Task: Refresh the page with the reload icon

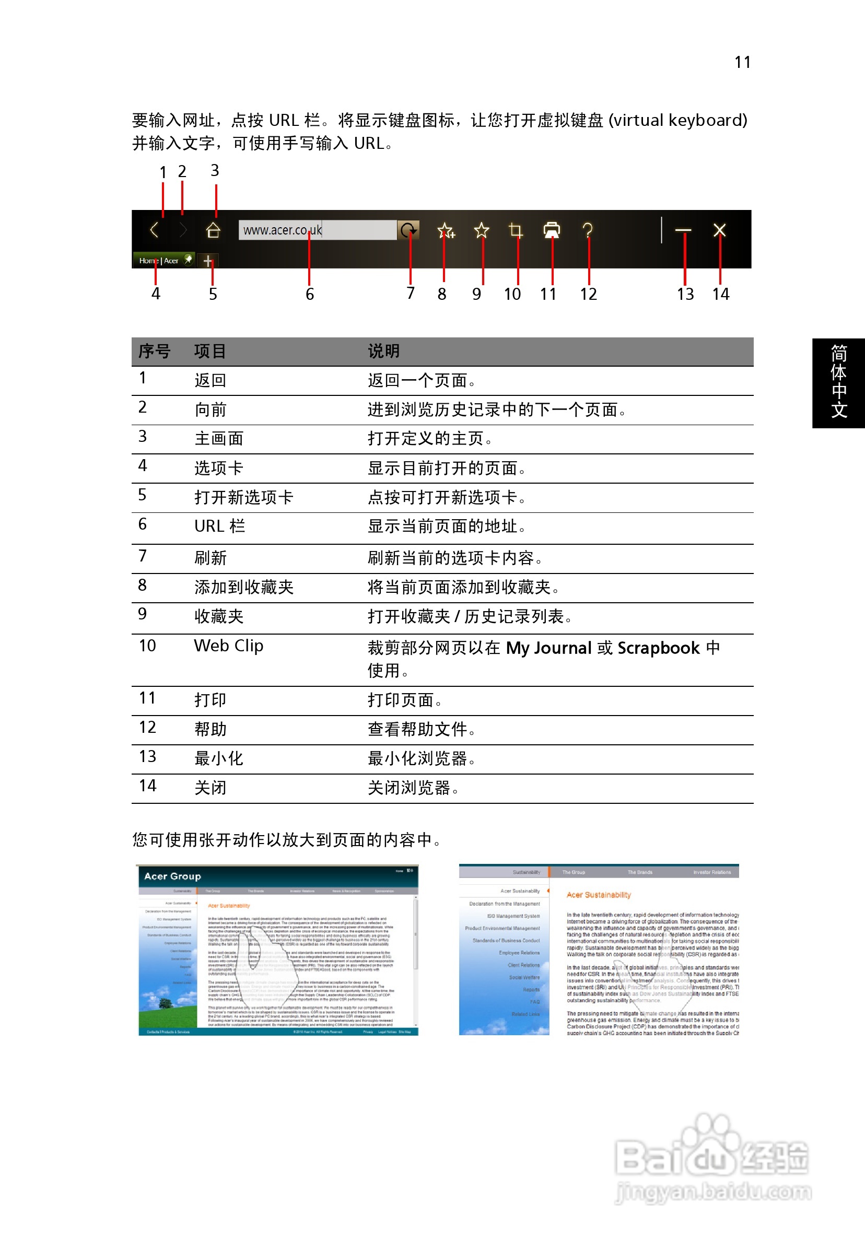Action: pos(408,230)
